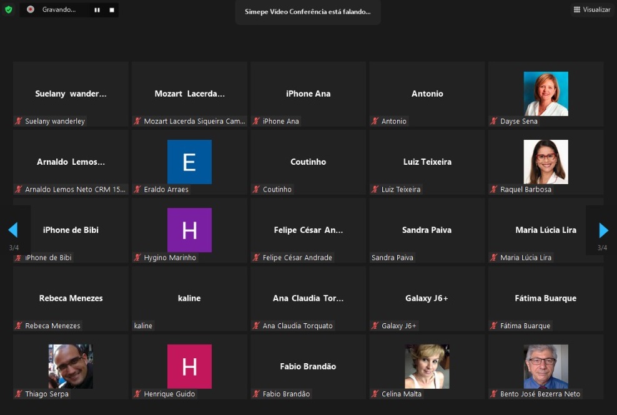Image resolution: width=617 pixels, height=415 pixels.
Task: Pause the recording
Action: pos(97,10)
